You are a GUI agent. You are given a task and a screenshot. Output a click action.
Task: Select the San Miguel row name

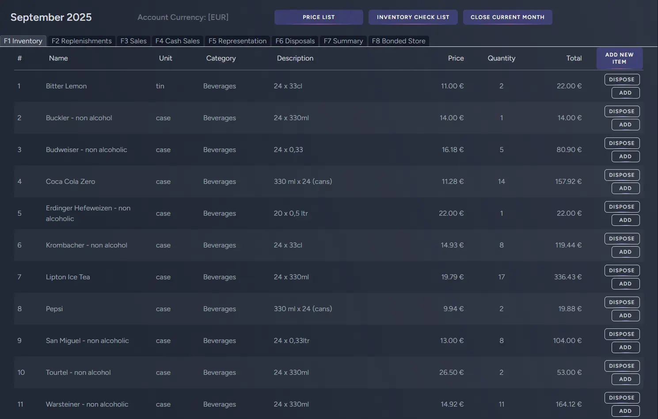87,341
